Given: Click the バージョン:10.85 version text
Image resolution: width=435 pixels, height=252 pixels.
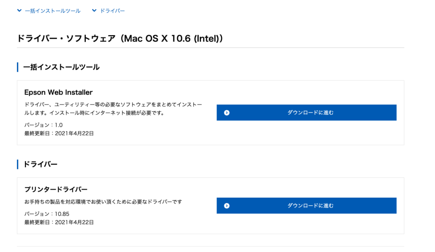Looking at the screenshot, I should click(x=47, y=214).
